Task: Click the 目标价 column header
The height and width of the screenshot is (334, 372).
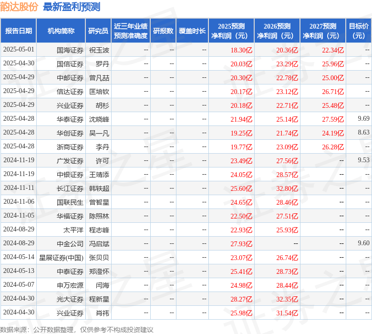Action: pos(359,31)
